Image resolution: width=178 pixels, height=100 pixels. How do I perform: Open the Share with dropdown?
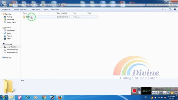[x=36, y=9]
